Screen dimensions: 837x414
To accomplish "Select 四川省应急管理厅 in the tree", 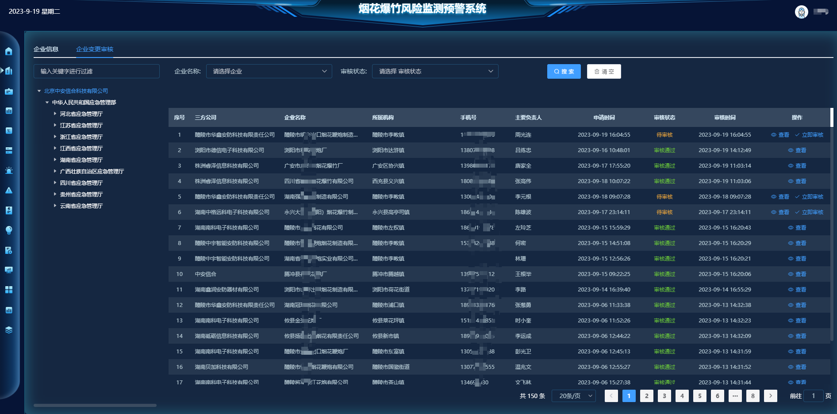I will [81, 183].
